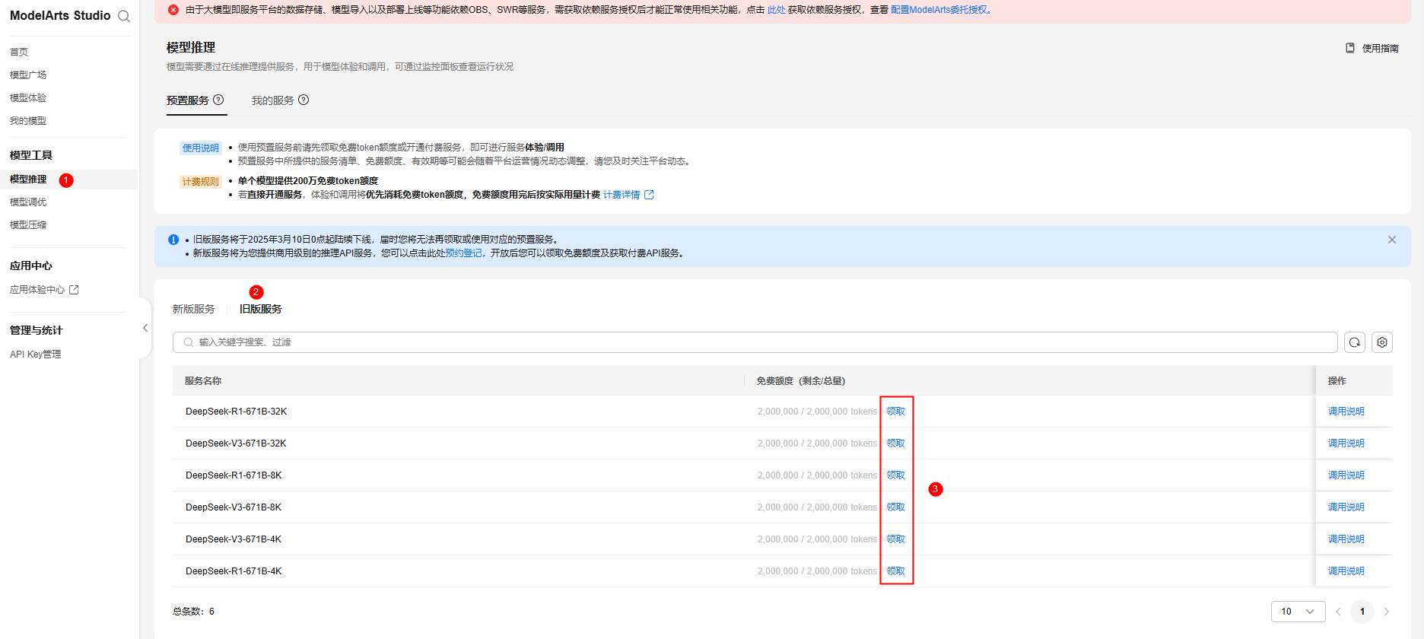Focus the keyword search filter field

point(755,342)
